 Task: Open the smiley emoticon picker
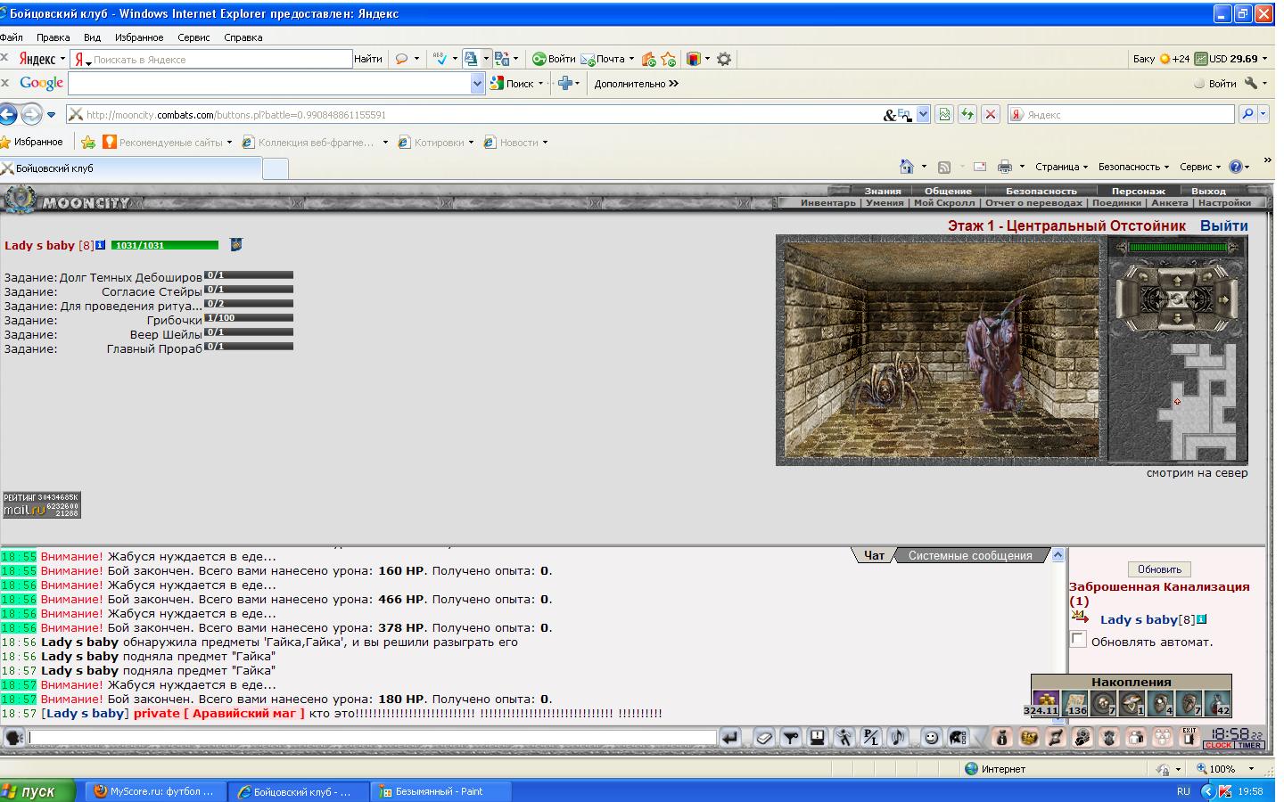[931, 738]
